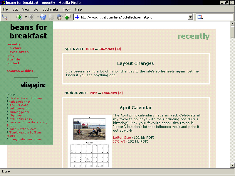Click the April calendar thumbnail image
The width and height of the screenshot is (235, 176).
(89, 141)
